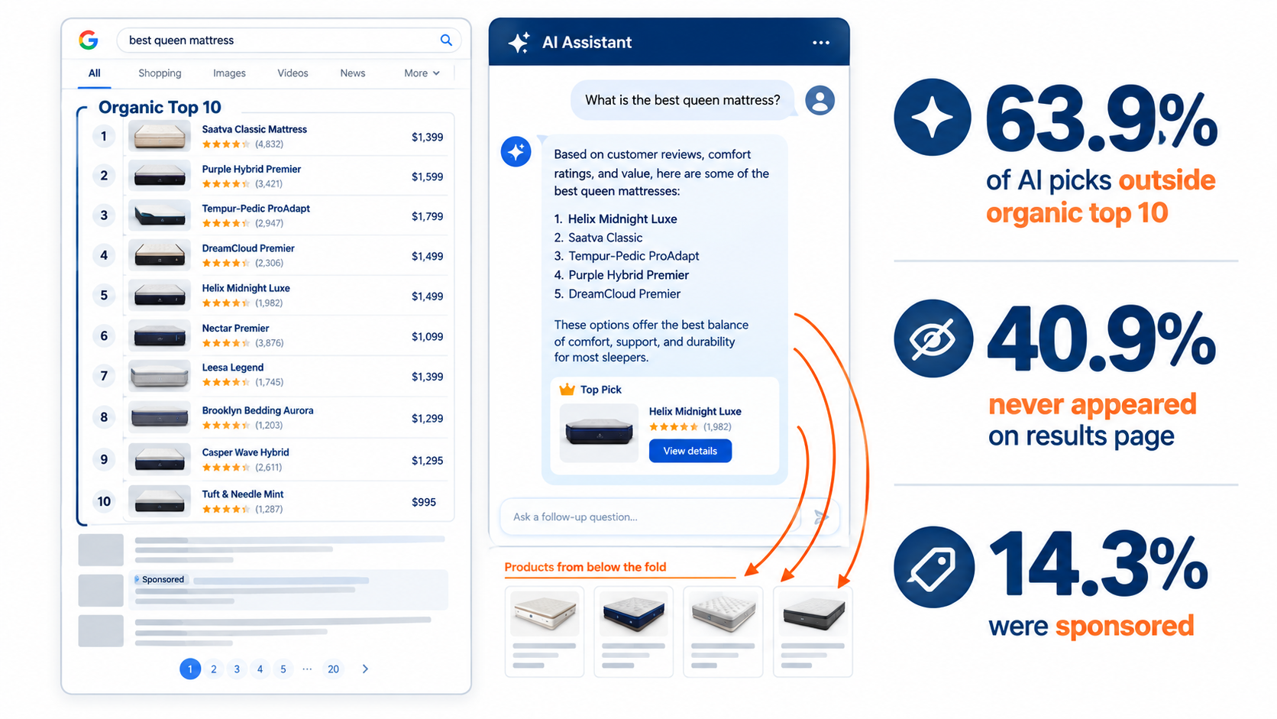Switch to the Videos tab
Screen dimensions: 1277x719
[x=293, y=73]
